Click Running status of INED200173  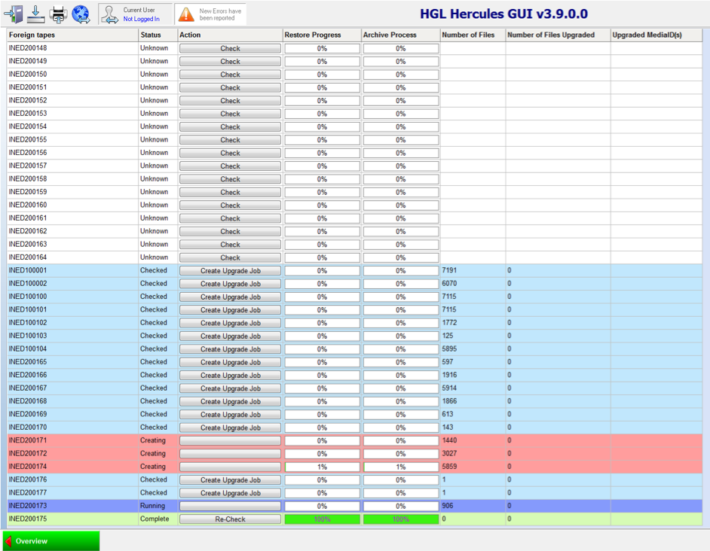pyautogui.click(x=152, y=506)
